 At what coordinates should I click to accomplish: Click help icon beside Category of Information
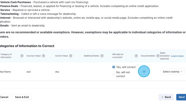tap(22, 56)
